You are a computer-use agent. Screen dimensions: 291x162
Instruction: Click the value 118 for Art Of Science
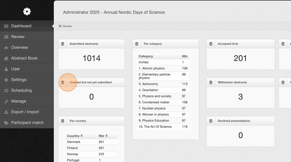tap(185, 127)
